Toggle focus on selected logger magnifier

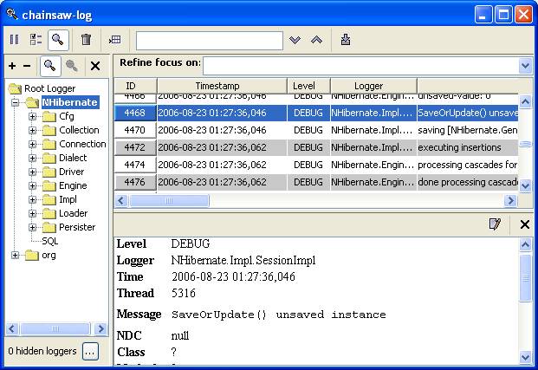pyautogui.click(x=50, y=66)
